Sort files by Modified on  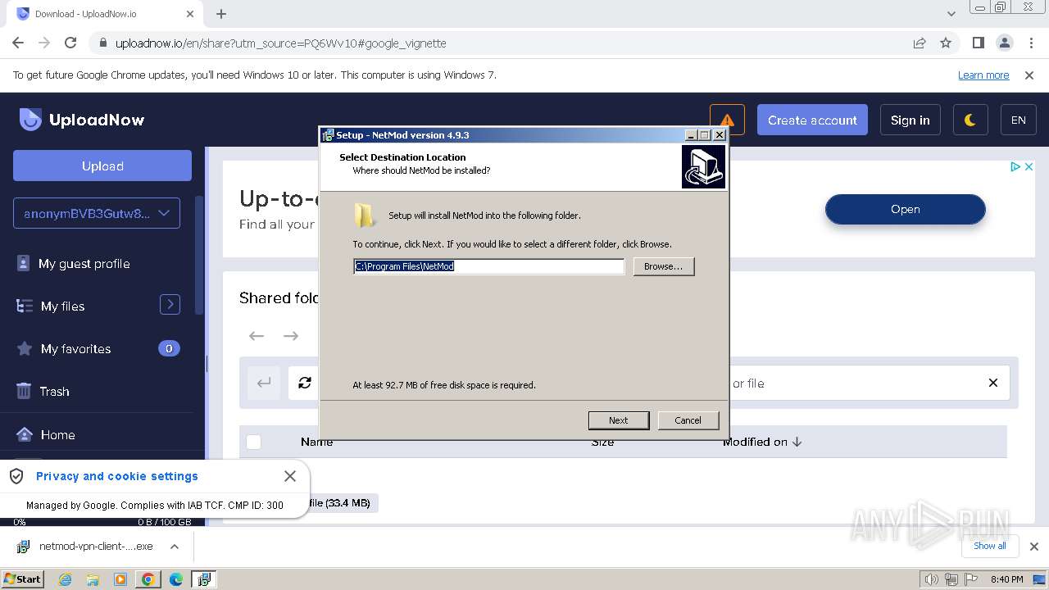[x=762, y=442]
